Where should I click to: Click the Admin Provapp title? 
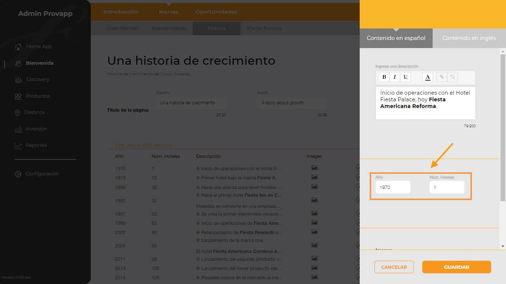point(45,14)
